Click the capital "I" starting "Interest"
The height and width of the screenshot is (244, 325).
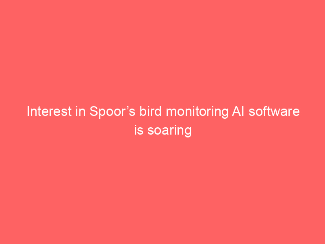pos(28,111)
